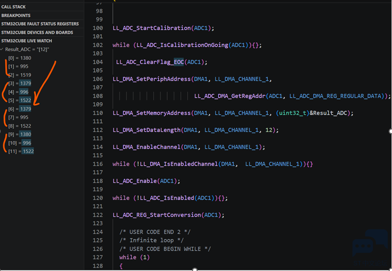
Task: Click line number 100 in the gutter
Action: click(98, 28)
